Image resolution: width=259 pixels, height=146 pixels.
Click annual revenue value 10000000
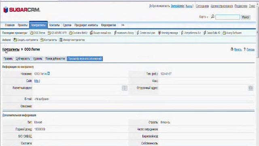(40, 129)
